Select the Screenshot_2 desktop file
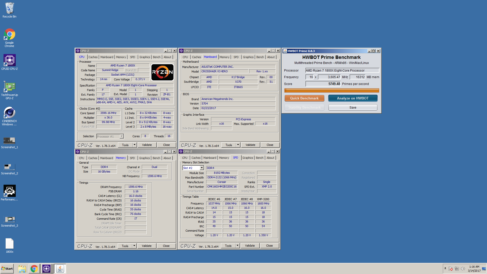Viewport: 487px width, 274px height. click(x=9, y=169)
